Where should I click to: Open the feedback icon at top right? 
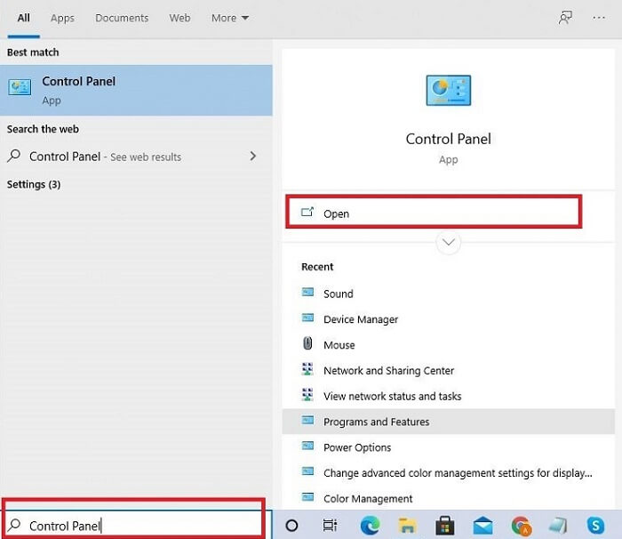(x=565, y=18)
